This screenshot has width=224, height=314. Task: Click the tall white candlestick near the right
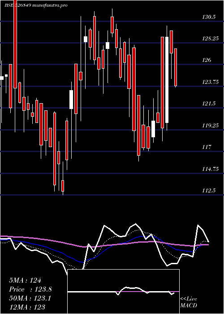pos(167,80)
